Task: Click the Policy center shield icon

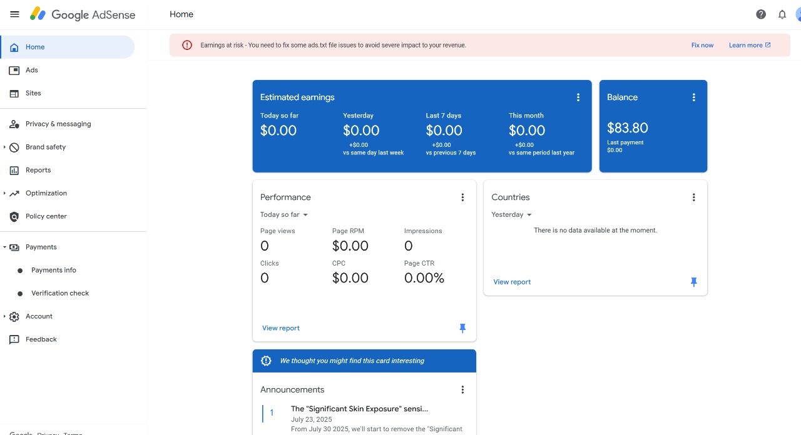Action: pos(14,216)
